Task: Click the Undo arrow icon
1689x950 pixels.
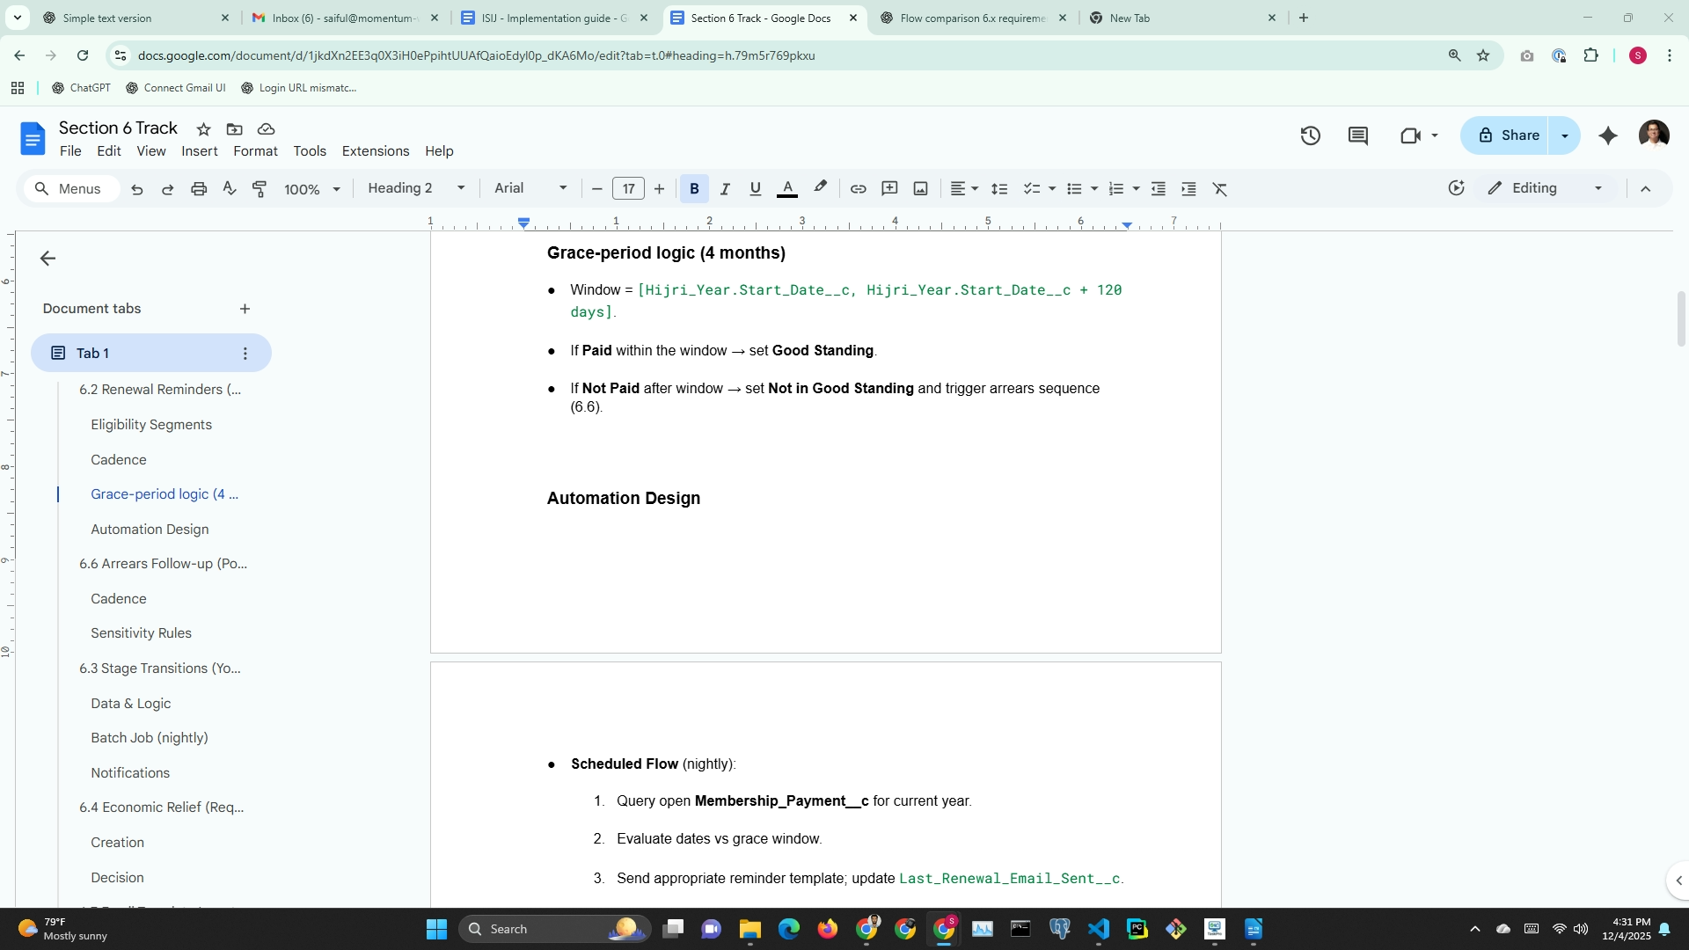Action: pyautogui.click(x=137, y=189)
